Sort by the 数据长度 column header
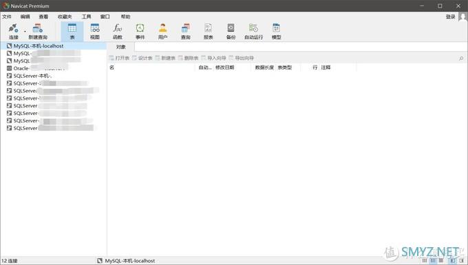Viewport: 468px width, 265px height. [264, 67]
